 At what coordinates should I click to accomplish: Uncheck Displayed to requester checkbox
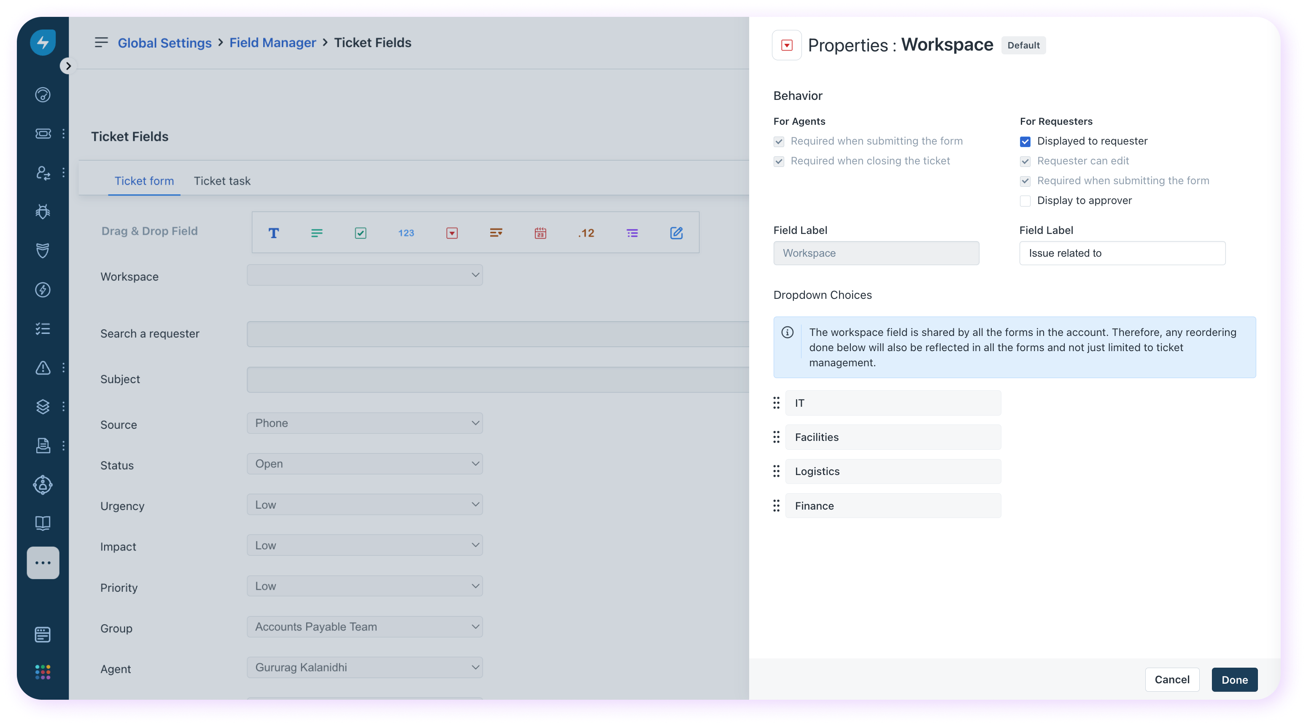tap(1025, 141)
